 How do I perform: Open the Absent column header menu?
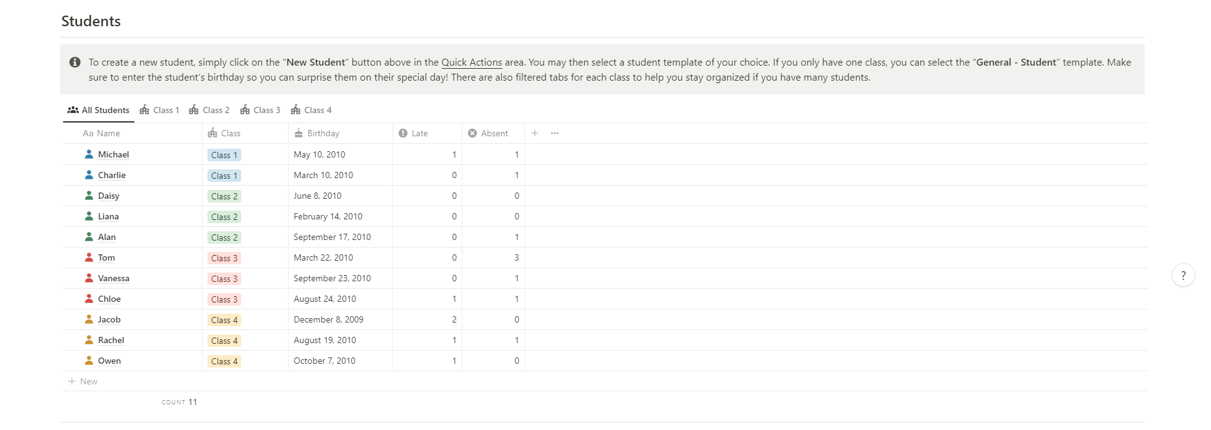[494, 132]
